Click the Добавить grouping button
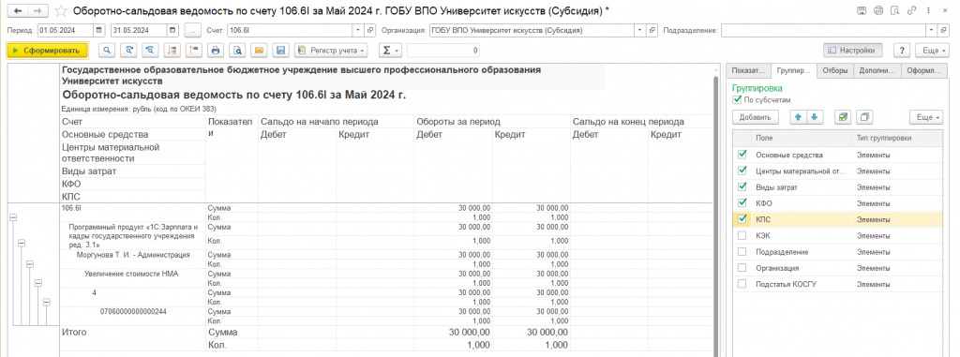The image size is (960, 357). coord(755,116)
